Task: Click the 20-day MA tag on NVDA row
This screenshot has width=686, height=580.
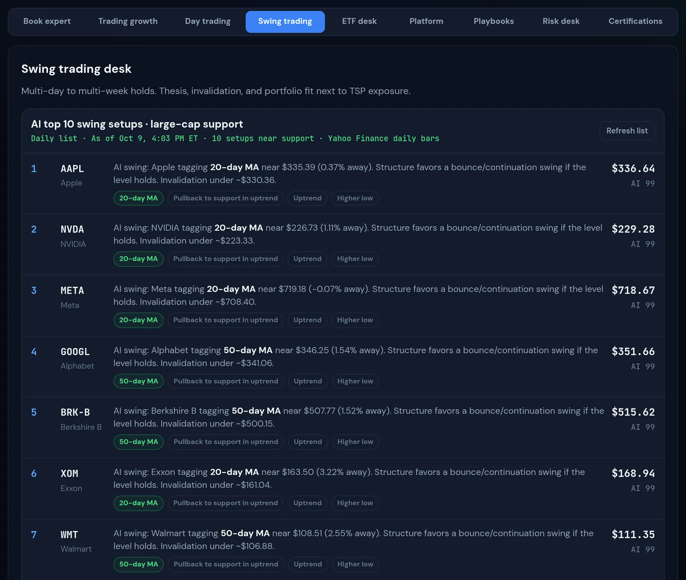Action: pos(138,259)
